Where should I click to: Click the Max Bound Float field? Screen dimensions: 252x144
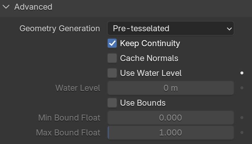click(x=170, y=132)
